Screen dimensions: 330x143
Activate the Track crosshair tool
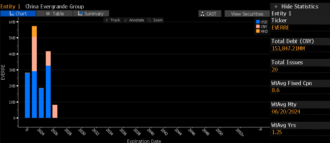(112, 20)
